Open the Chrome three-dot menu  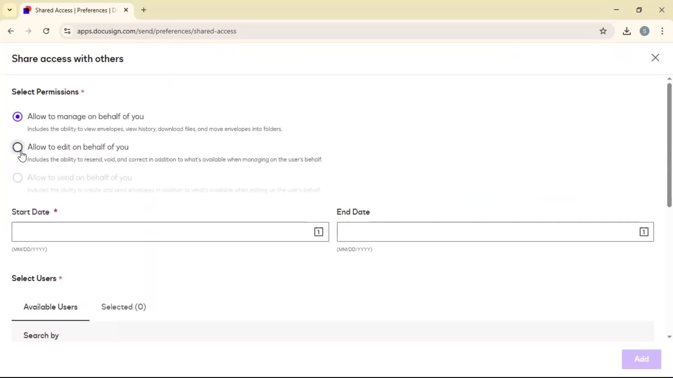pyautogui.click(x=662, y=31)
